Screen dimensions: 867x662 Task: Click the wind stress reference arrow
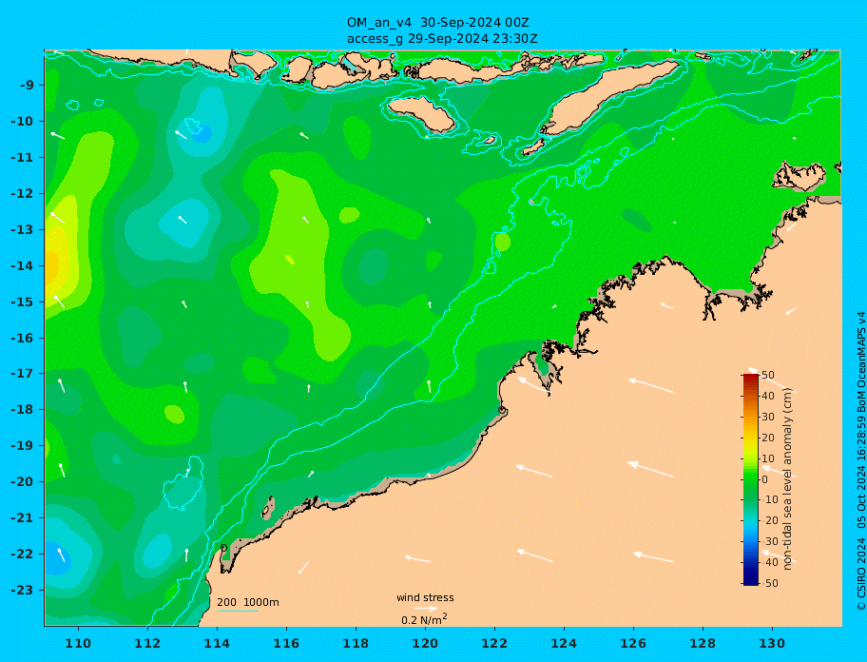[x=426, y=609]
